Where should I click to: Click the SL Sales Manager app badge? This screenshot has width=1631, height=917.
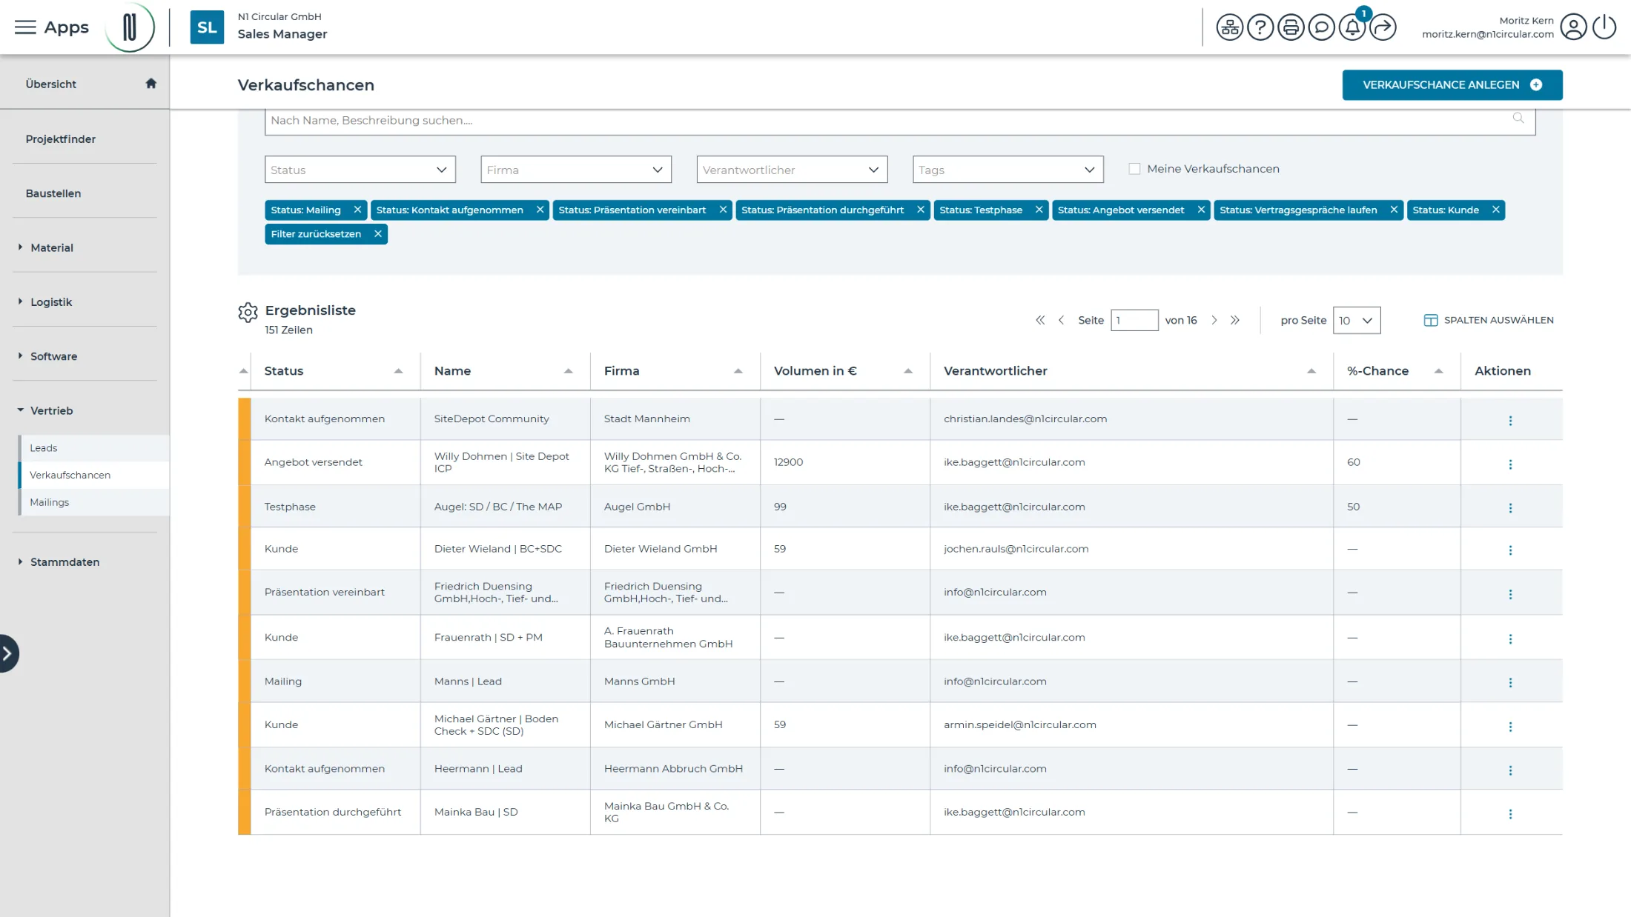pos(207,27)
